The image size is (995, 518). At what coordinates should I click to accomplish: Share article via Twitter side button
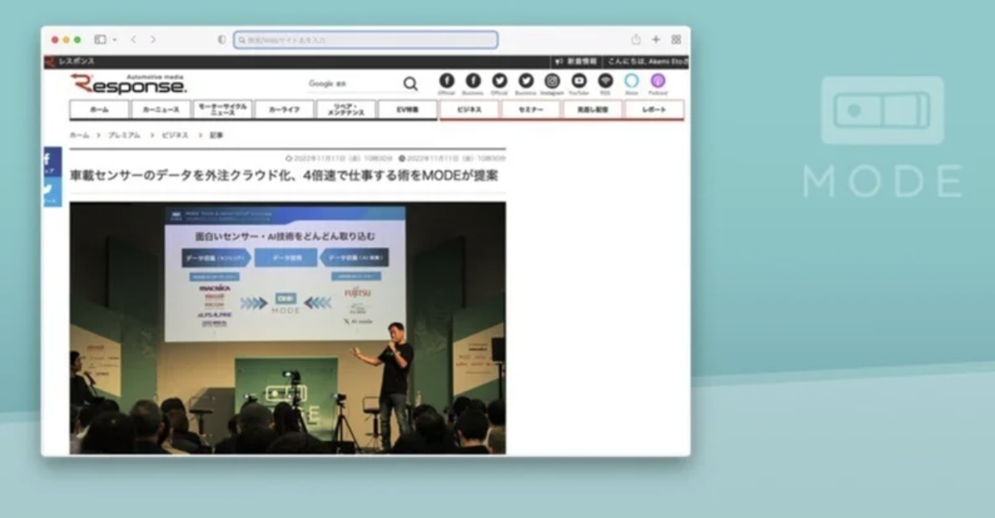[x=51, y=191]
